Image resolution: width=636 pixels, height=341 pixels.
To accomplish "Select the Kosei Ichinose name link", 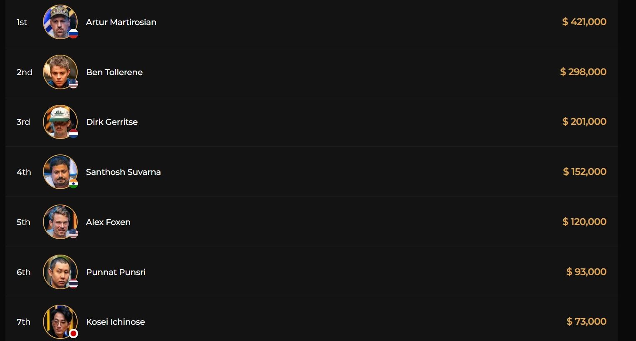I will coord(115,322).
